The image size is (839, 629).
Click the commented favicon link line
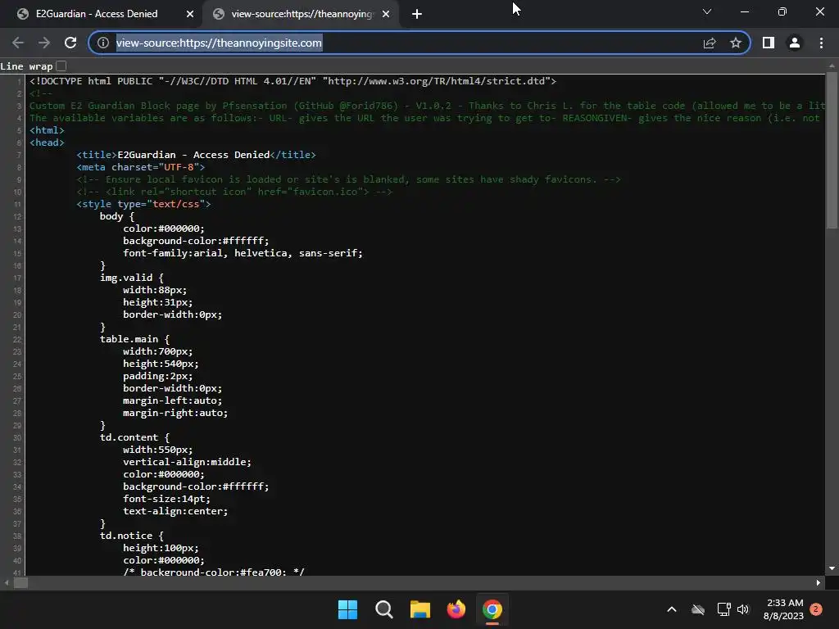tap(234, 192)
